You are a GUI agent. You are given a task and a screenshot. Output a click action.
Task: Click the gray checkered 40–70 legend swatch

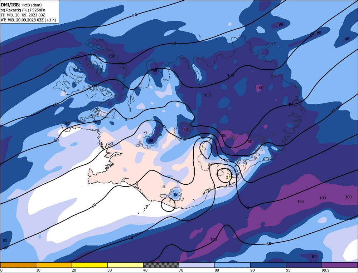point(161,265)
